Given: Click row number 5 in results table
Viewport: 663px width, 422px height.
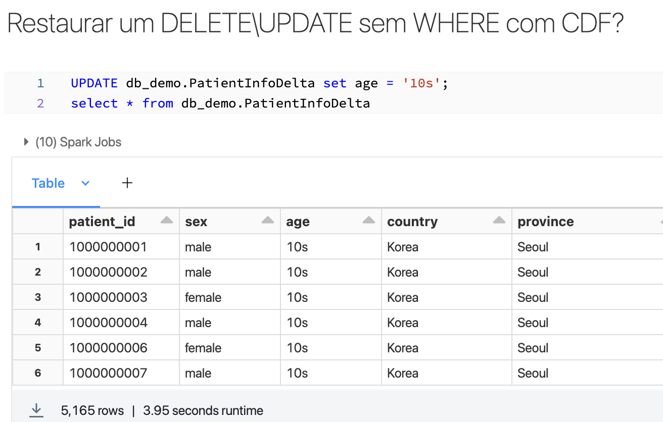Looking at the screenshot, I should point(38,348).
